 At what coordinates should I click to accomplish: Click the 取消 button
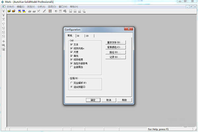coord(109,100)
